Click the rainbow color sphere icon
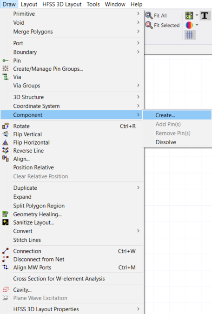Image resolution: width=212 pixels, height=314 pixels. tap(189, 25)
